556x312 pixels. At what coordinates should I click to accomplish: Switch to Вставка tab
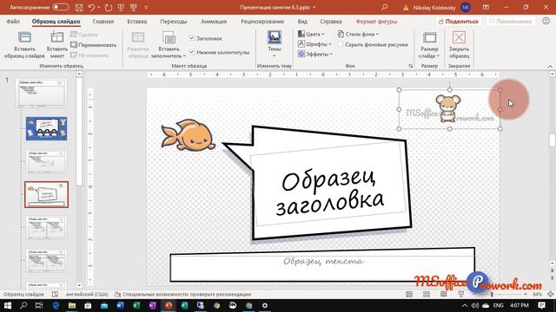[137, 21]
